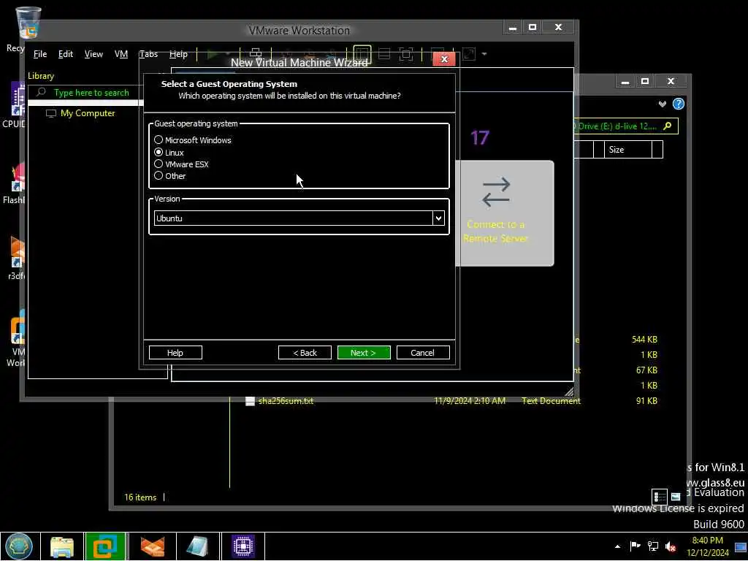Screen dimensions: 748x561
Task: Sort by the Size column header
Action: point(627,149)
